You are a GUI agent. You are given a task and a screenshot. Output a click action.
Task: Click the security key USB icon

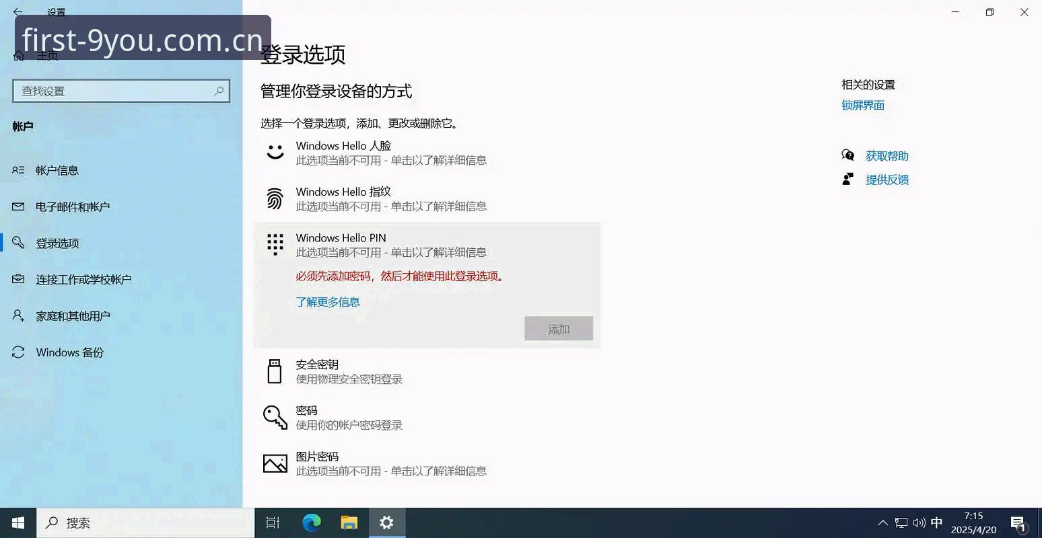pos(275,371)
